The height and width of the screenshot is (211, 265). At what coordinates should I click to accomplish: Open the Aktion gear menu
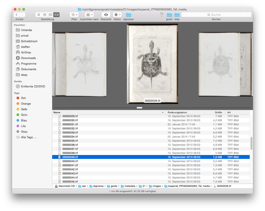point(117,15)
